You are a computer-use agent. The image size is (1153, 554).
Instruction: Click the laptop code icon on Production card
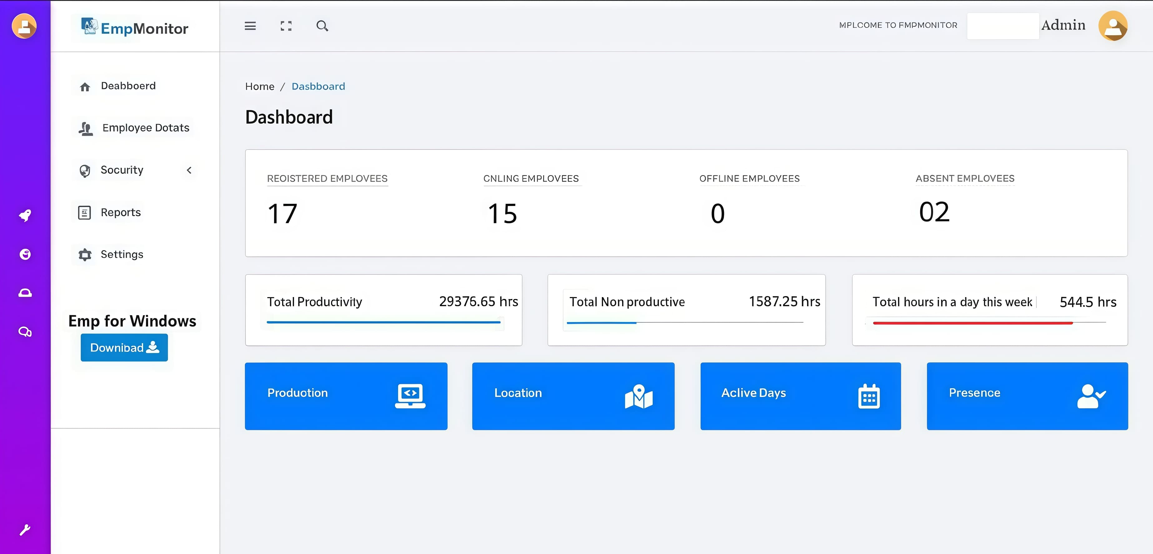tap(410, 396)
